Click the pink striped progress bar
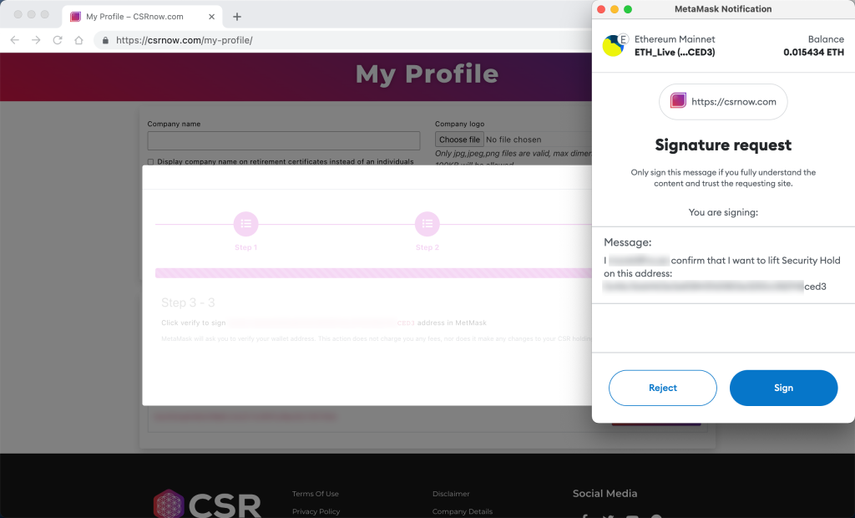This screenshot has height=518, width=855. coord(373,273)
